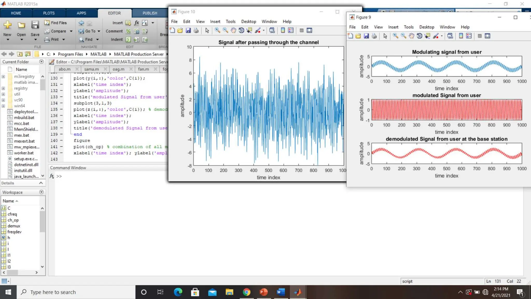Toggle Insert Colorbar in Figure 9 toolbar
This screenshot has width=531, height=299.
461,36
